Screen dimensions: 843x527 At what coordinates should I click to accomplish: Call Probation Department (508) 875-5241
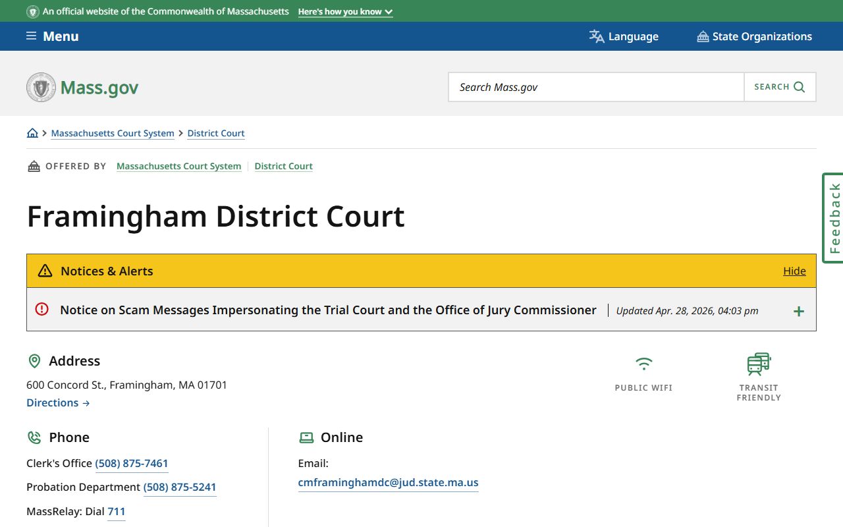coord(180,487)
